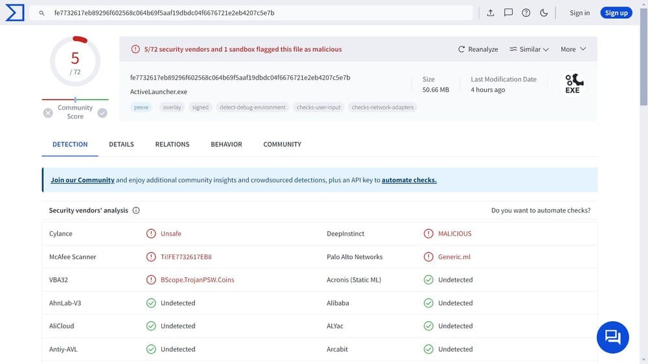Click the VirusTotal logo icon

pyautogui.click(x=14, y=12)
